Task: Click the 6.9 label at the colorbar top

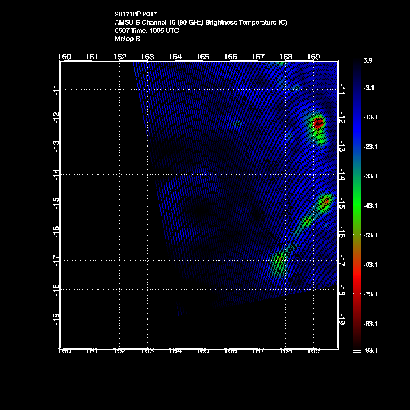Action: 368,60
